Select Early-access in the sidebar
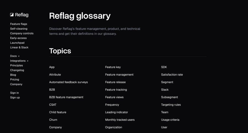Image resolution: width=248 pixels, height=133 pixels. pos(18,38)
